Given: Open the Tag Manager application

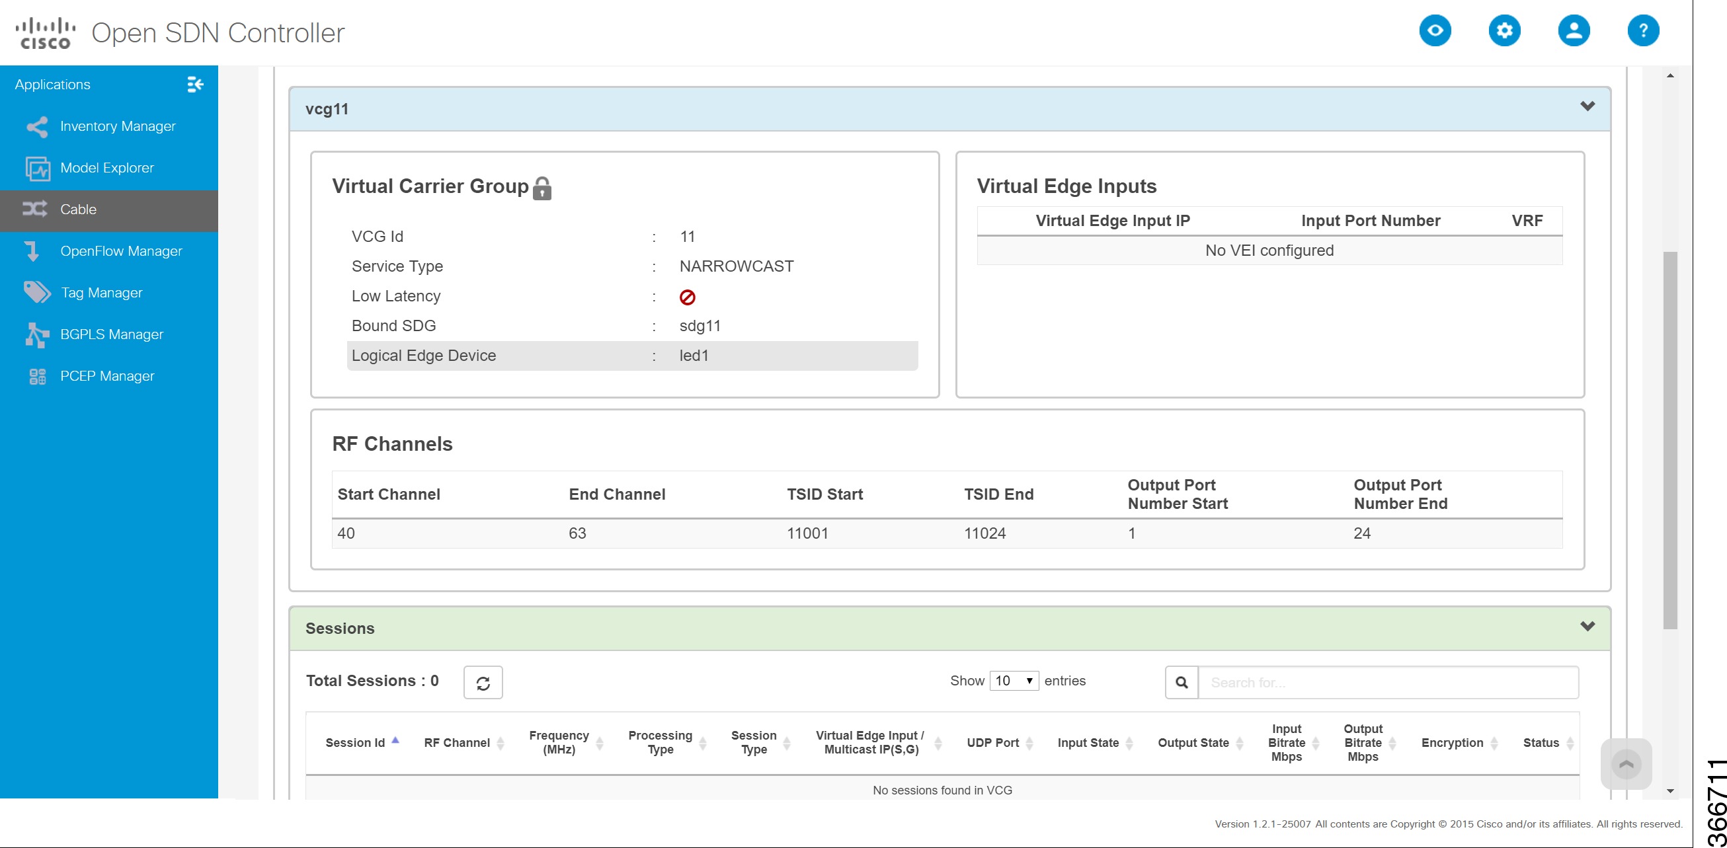Looking at the screenshot, I should pos(100,292).
